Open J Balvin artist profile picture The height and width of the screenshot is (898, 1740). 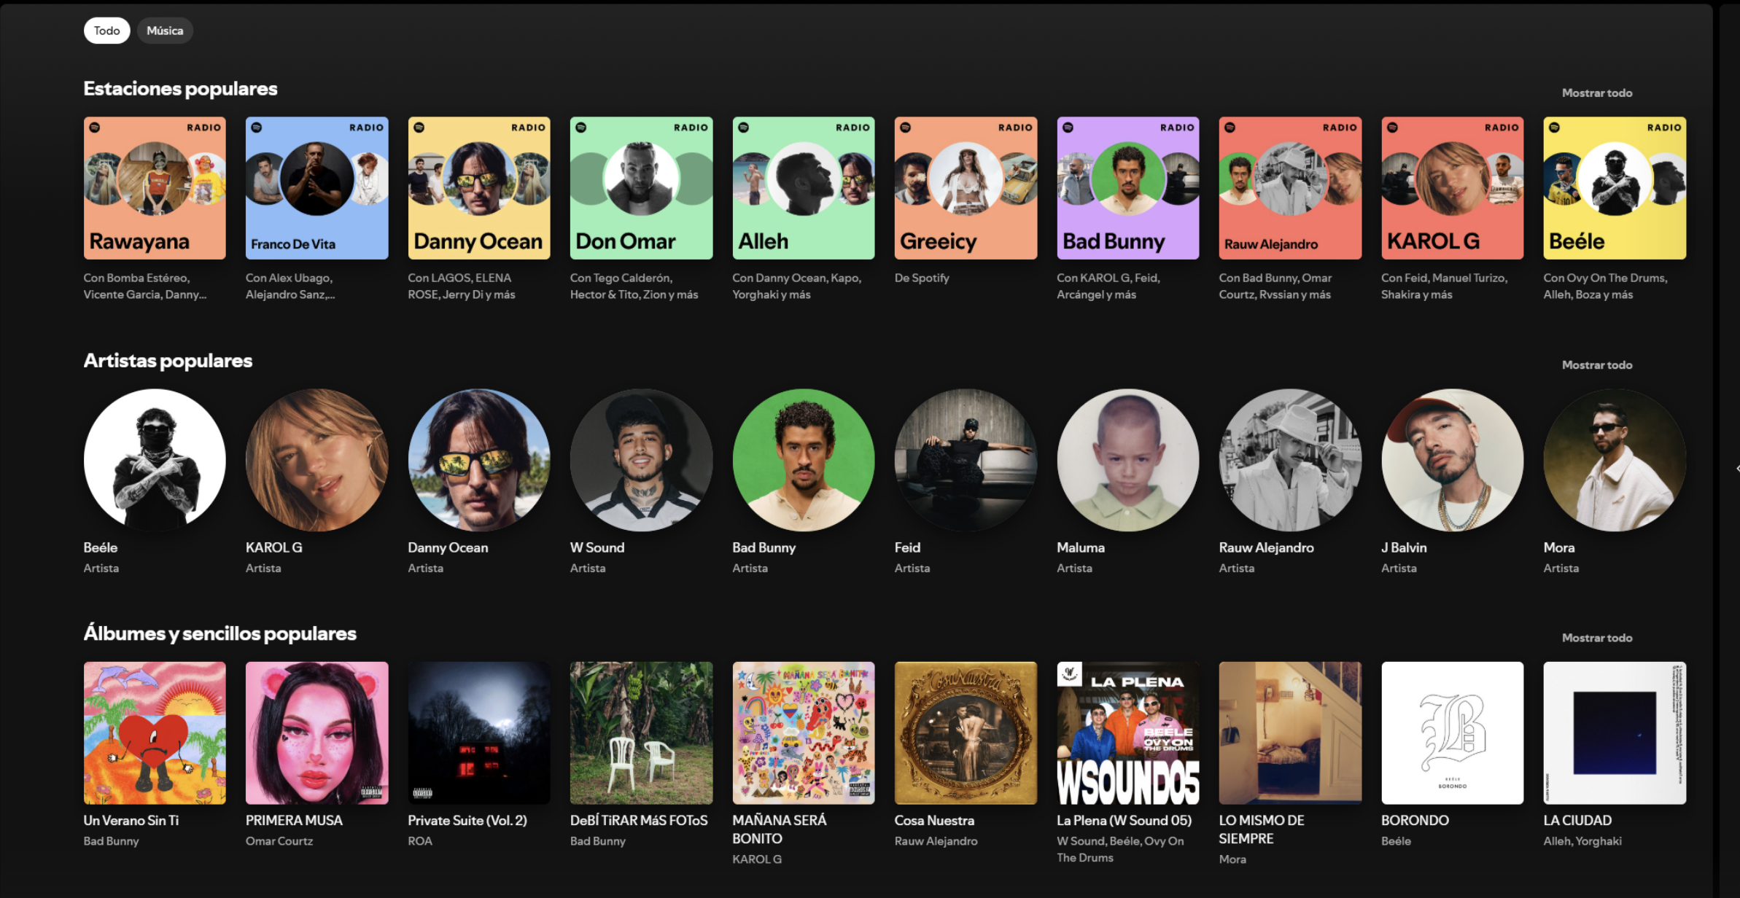point(1453,460)
